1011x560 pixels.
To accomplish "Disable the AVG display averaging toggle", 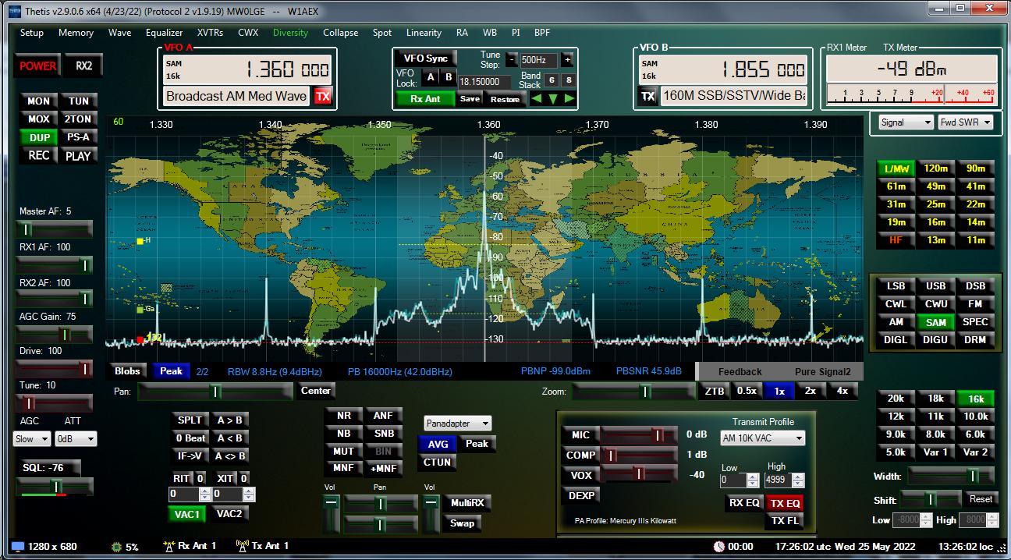I will pos(438,444).
